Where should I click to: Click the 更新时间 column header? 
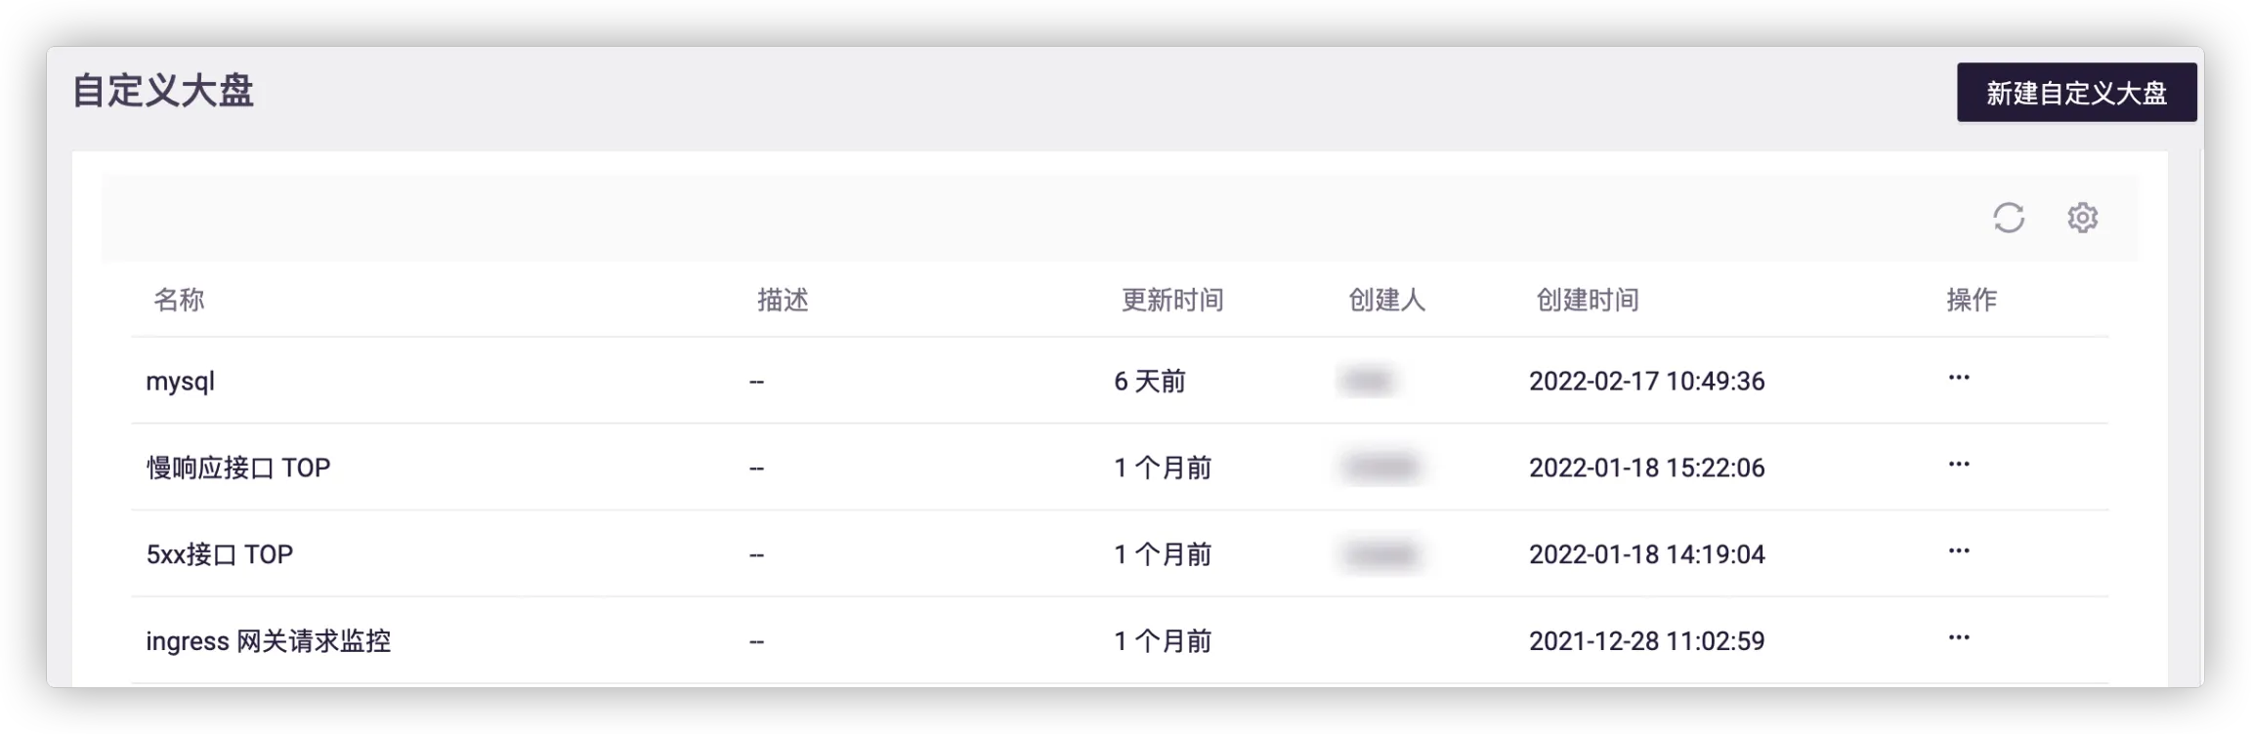click(x=1171, y=300)
